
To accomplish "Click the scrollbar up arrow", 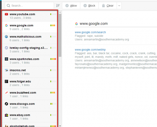I will (x=60, y=12).
